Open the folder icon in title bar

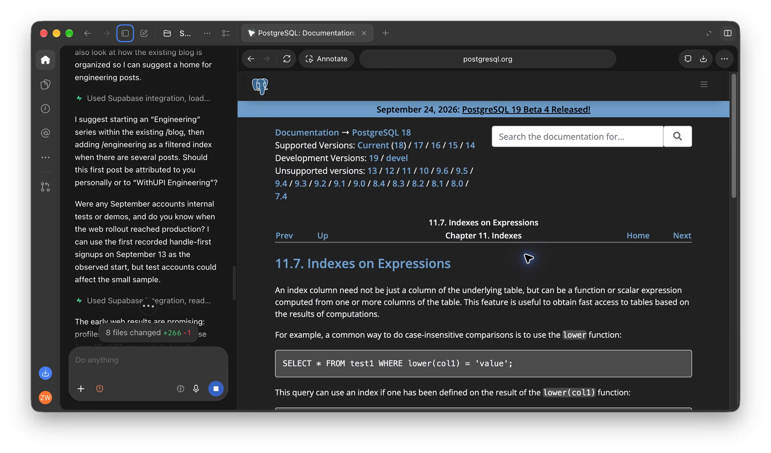point(167,33)
